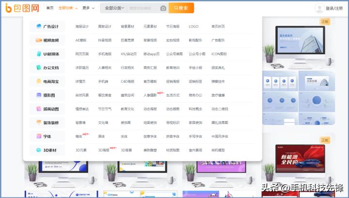The height and width of the screenshot is (198, 349).
Task: Open the 节日海报 subcategory
Action: click(173, 27)
